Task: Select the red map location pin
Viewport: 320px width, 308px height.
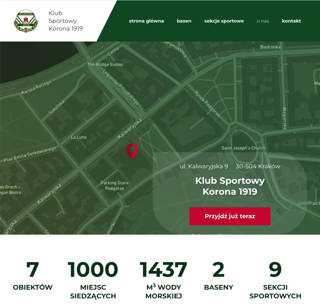Action: click(133, 151)
